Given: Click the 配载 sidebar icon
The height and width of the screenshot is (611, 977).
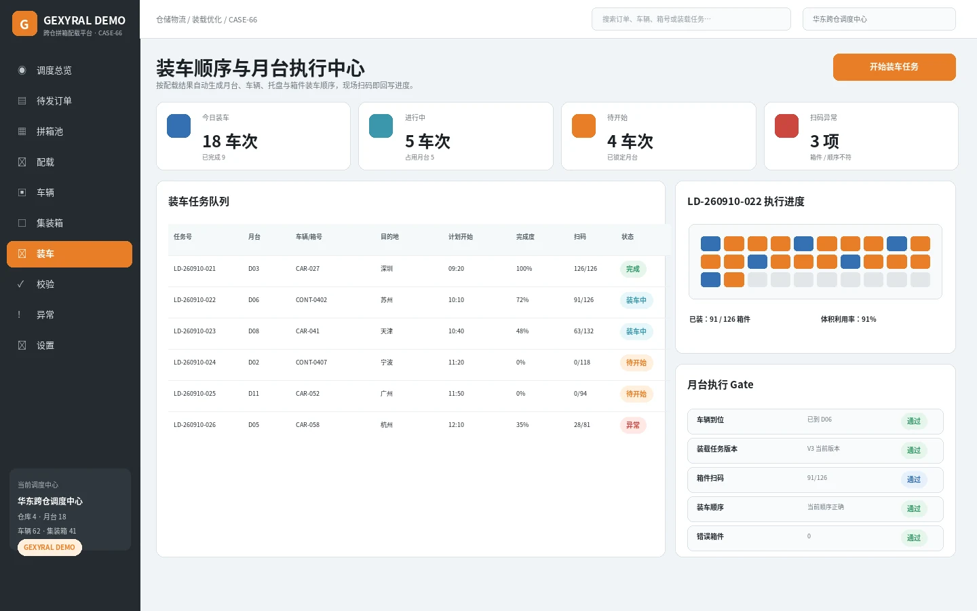Looking at the screenshot, I should (22, 162).
